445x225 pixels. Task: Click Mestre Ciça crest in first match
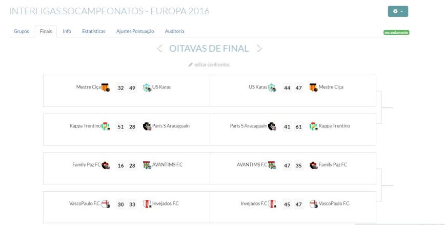coord(106,87)
